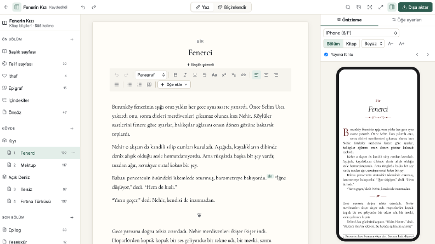Open the Öğe ayarları tab

406,20
